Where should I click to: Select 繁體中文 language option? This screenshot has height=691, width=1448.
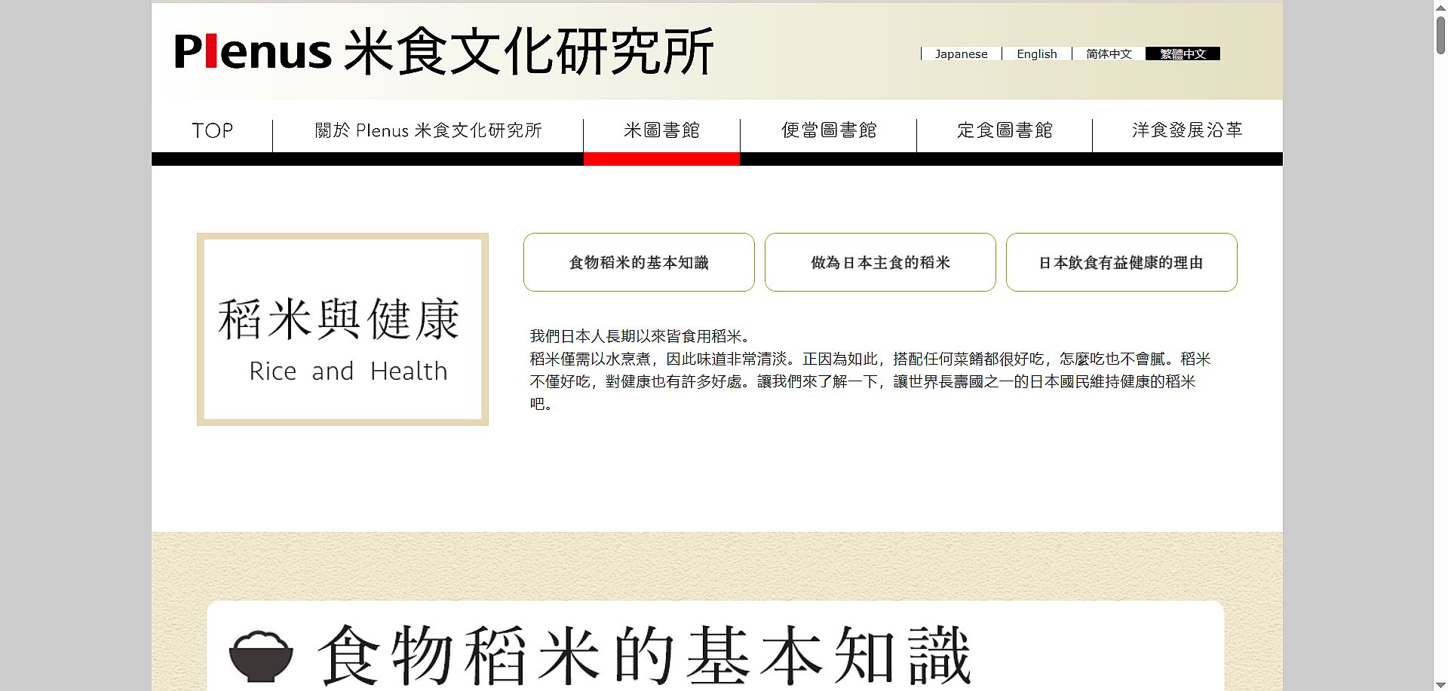pyautogui.click(x=1183, y=54)
